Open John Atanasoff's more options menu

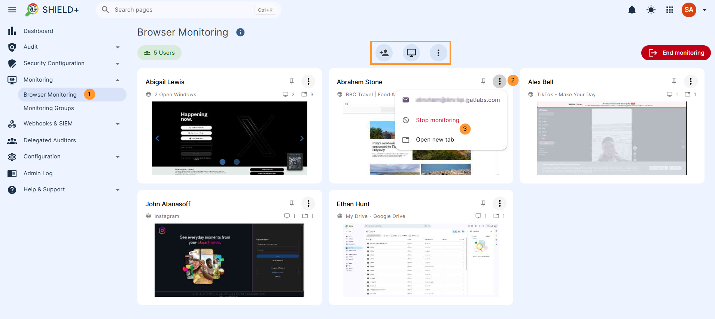coord(308,203)
